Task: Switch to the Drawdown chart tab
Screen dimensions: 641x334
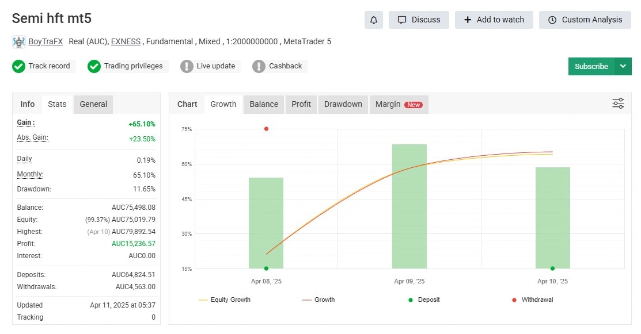Action: tap(343, 104)
